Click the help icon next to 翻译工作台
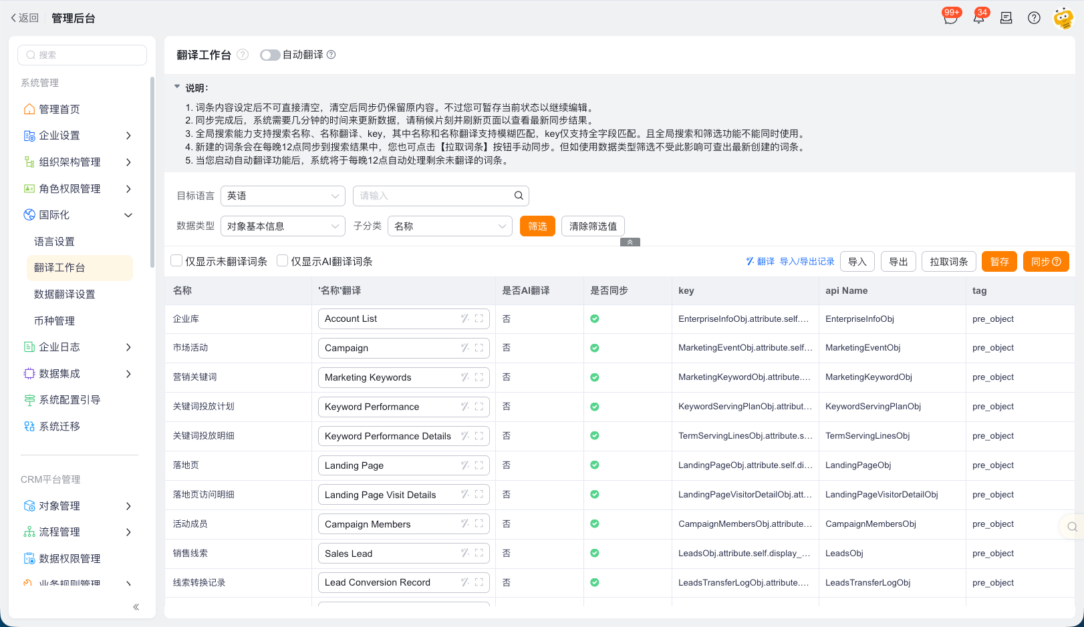1084x627 pixels. coord(243,55)
